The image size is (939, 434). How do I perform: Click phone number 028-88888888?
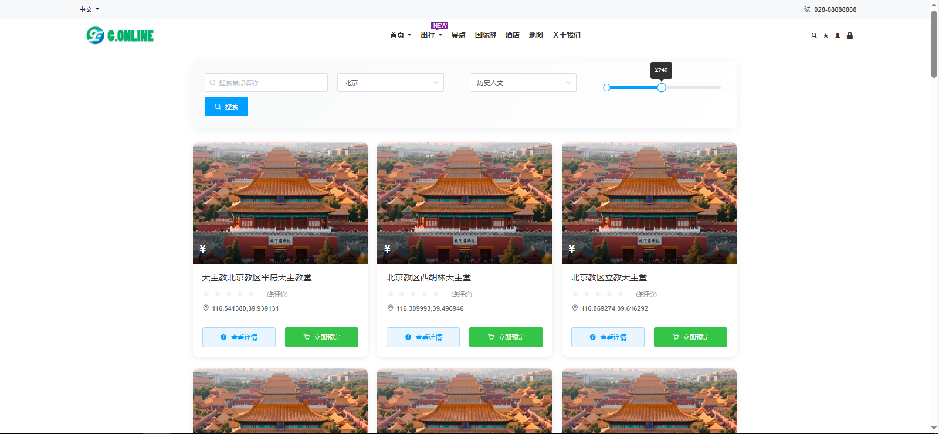click(x=835, y=9)
